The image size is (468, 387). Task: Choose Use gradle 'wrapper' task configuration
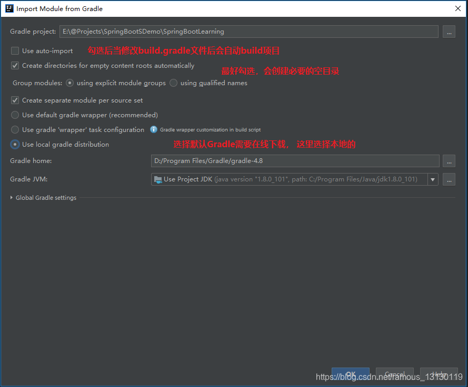pyautogui.click(x=15, y=130)
